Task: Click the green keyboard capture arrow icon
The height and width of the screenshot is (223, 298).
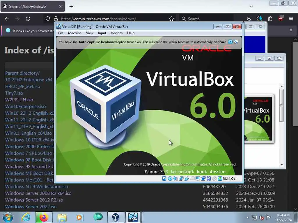Action: [x=220, y=179]
